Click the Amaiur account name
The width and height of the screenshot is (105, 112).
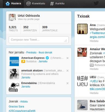point(97,49)
